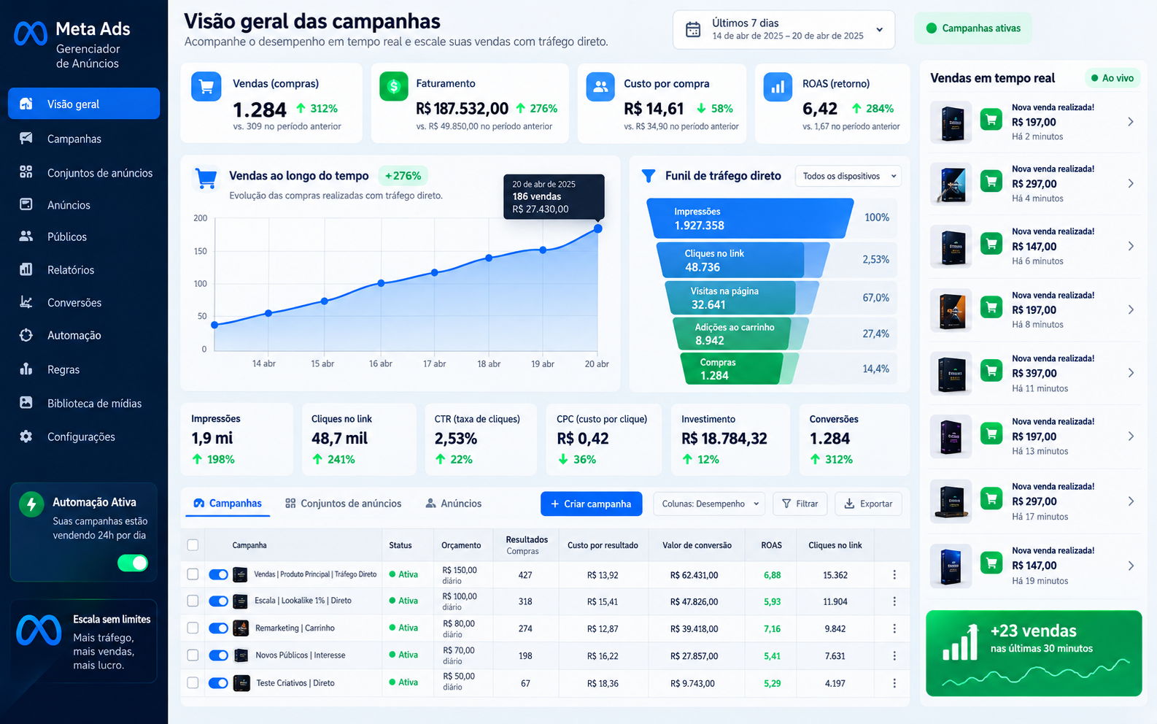1157x724 pixels.
Task: Click the Criar campanha button
Action: 591,504
